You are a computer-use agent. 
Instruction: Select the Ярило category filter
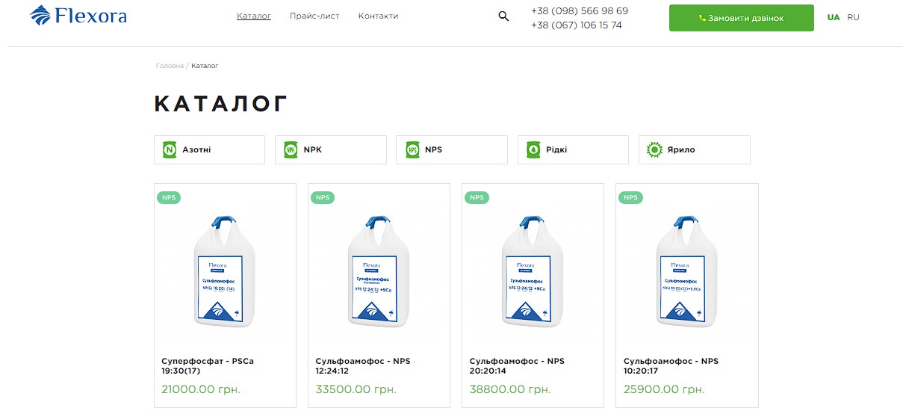pyautogui.click(x=694, y=149)
